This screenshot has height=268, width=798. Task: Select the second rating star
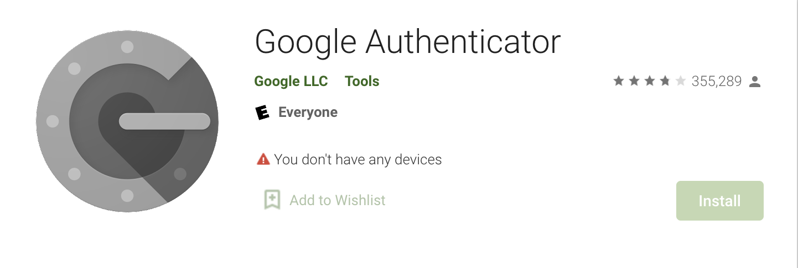tap(634, 82)
